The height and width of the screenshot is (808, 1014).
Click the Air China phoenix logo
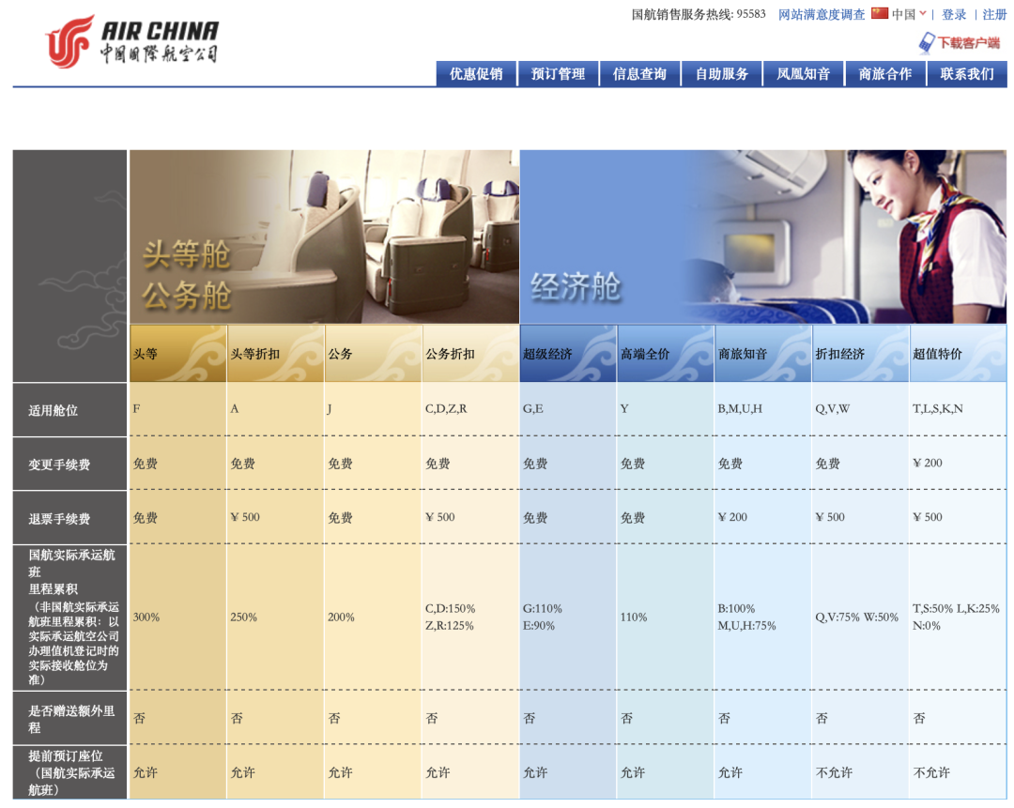[x=69, y=41]
